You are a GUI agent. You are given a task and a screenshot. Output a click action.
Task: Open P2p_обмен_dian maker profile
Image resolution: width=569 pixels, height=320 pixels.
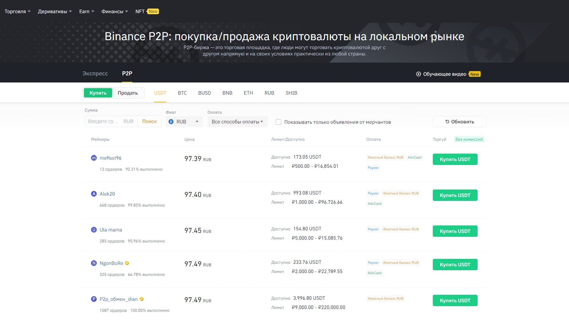pyautogui.click(x=118, y=299)
